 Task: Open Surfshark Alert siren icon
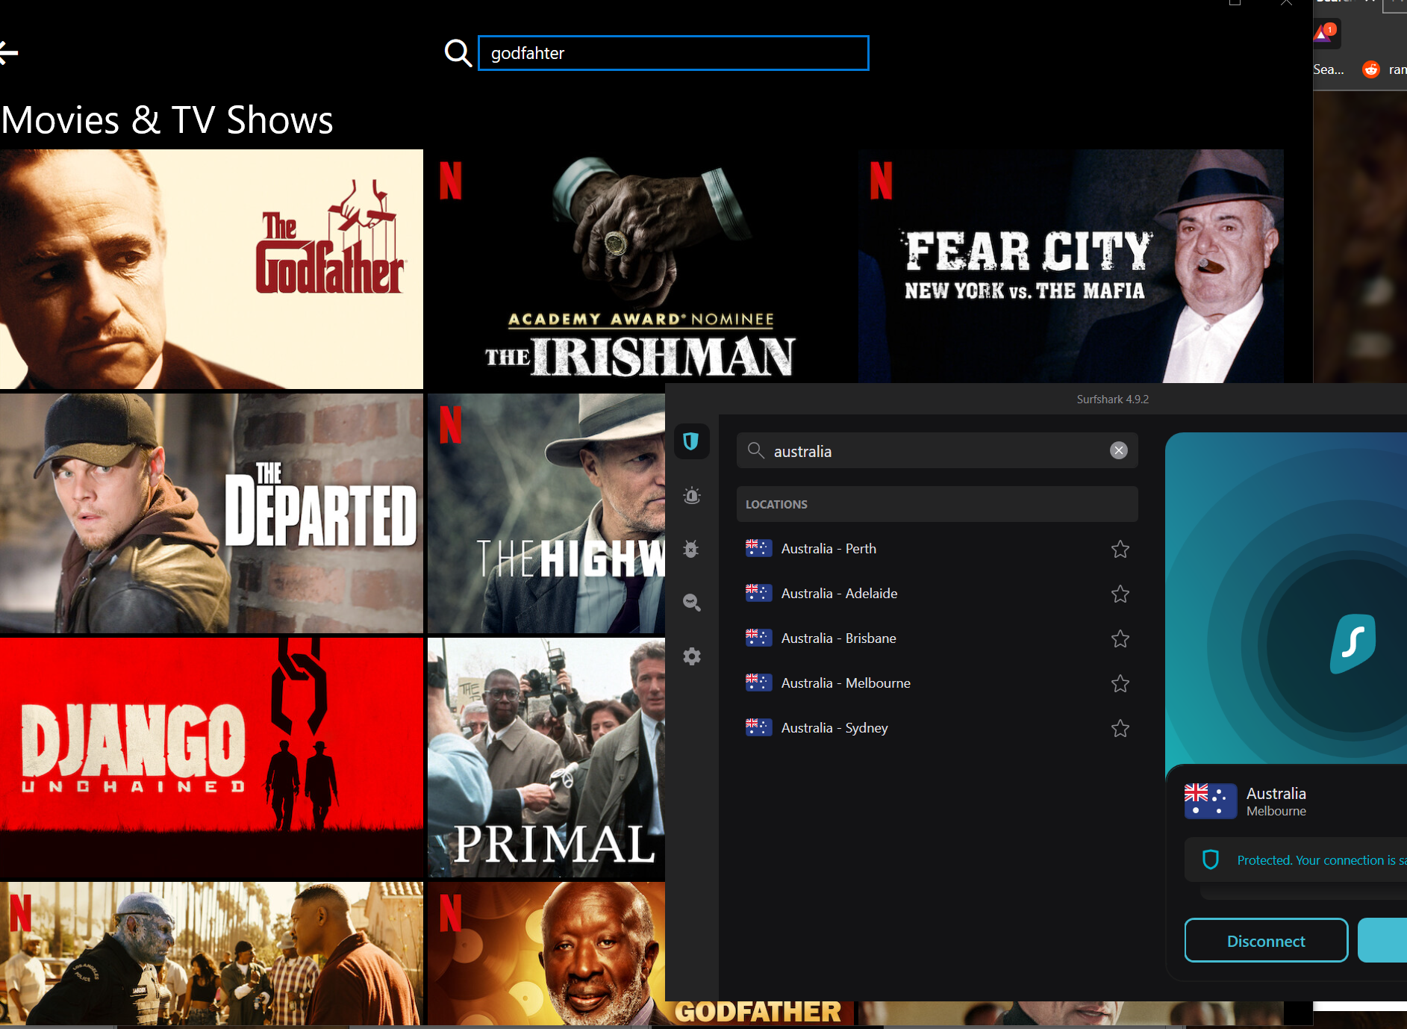pyautogui.click(x=692, y=496)
